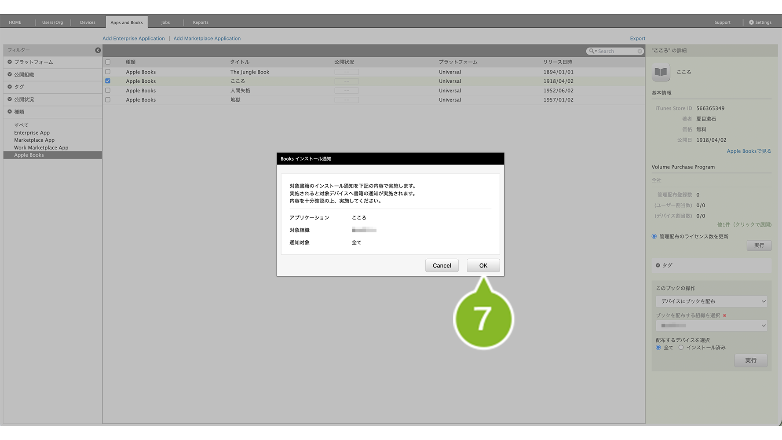Select 管理配布のライセンス数を更新 radio option
This screenshot has height=440, width=782.
(x=654, y=236)
